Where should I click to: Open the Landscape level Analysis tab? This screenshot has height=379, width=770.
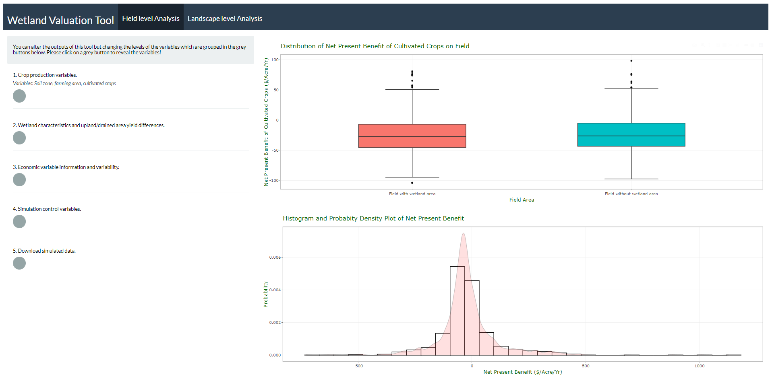click(x=225, y=19)
